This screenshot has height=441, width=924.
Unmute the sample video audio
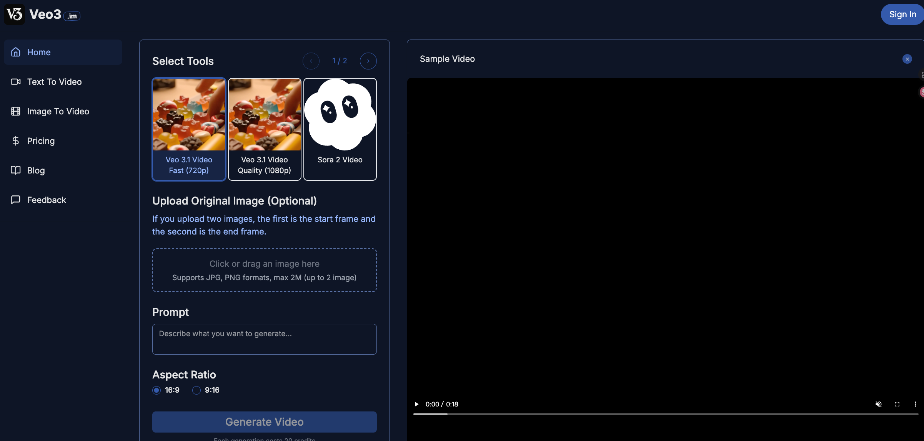point(878,404)
